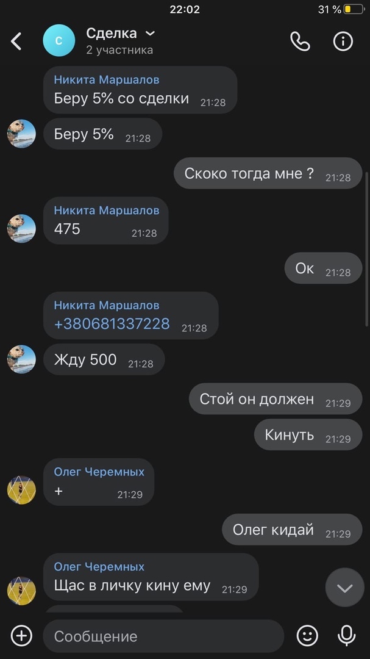Record a voice message with the microphone icon
Screen dimensions: 370x659
point(346,636)
